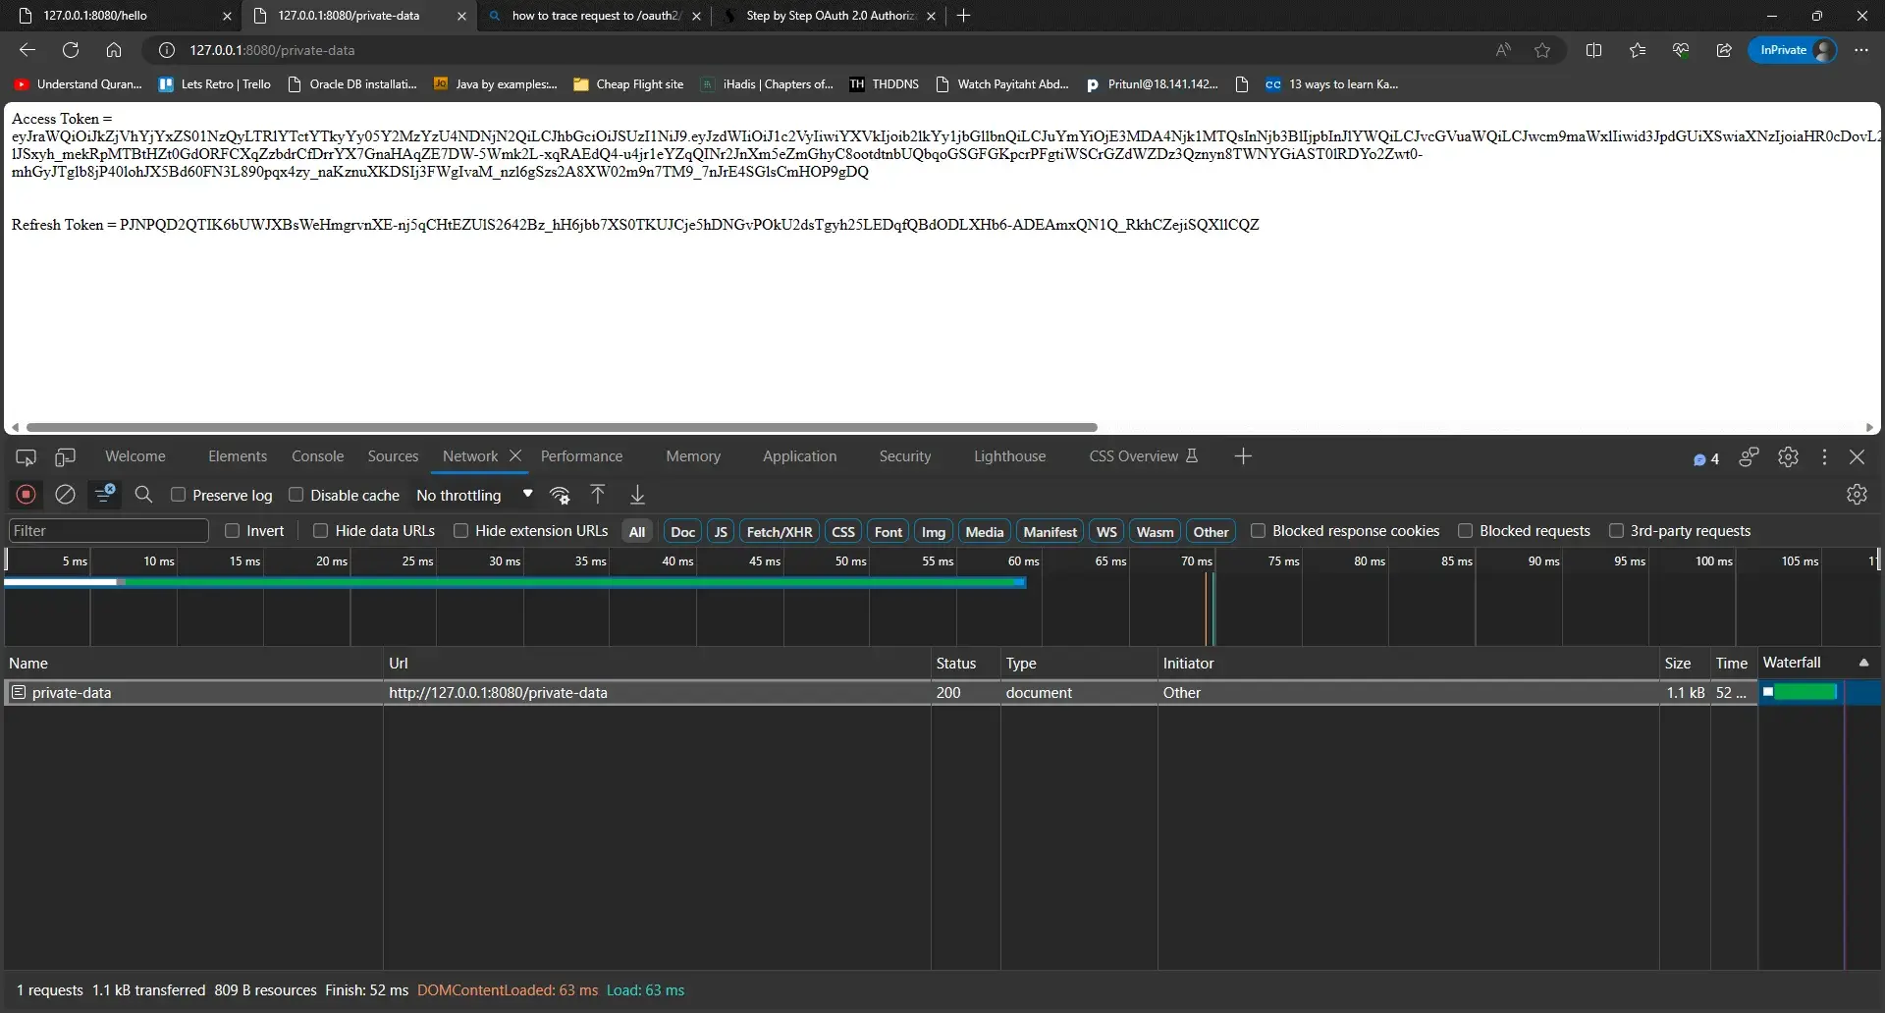1885x1013 pixels.
Task: Open the THDDNS bookmark
Action: tap(884, 84)
